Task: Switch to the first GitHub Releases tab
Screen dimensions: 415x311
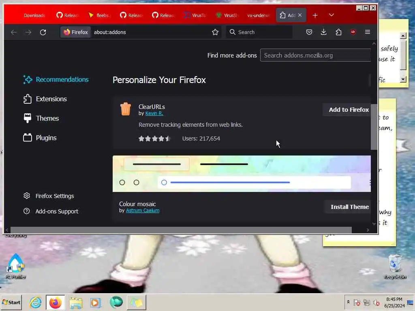Action: click(68, 15)
